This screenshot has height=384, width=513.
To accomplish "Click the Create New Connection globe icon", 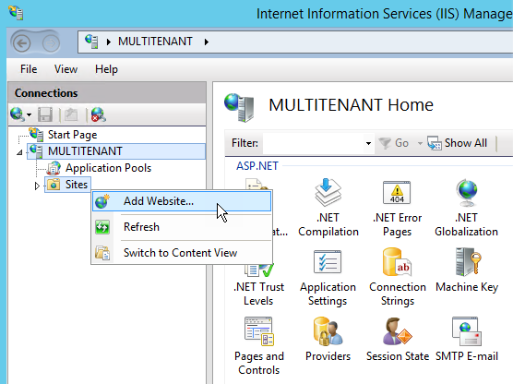I will click(x=17, y=114).
